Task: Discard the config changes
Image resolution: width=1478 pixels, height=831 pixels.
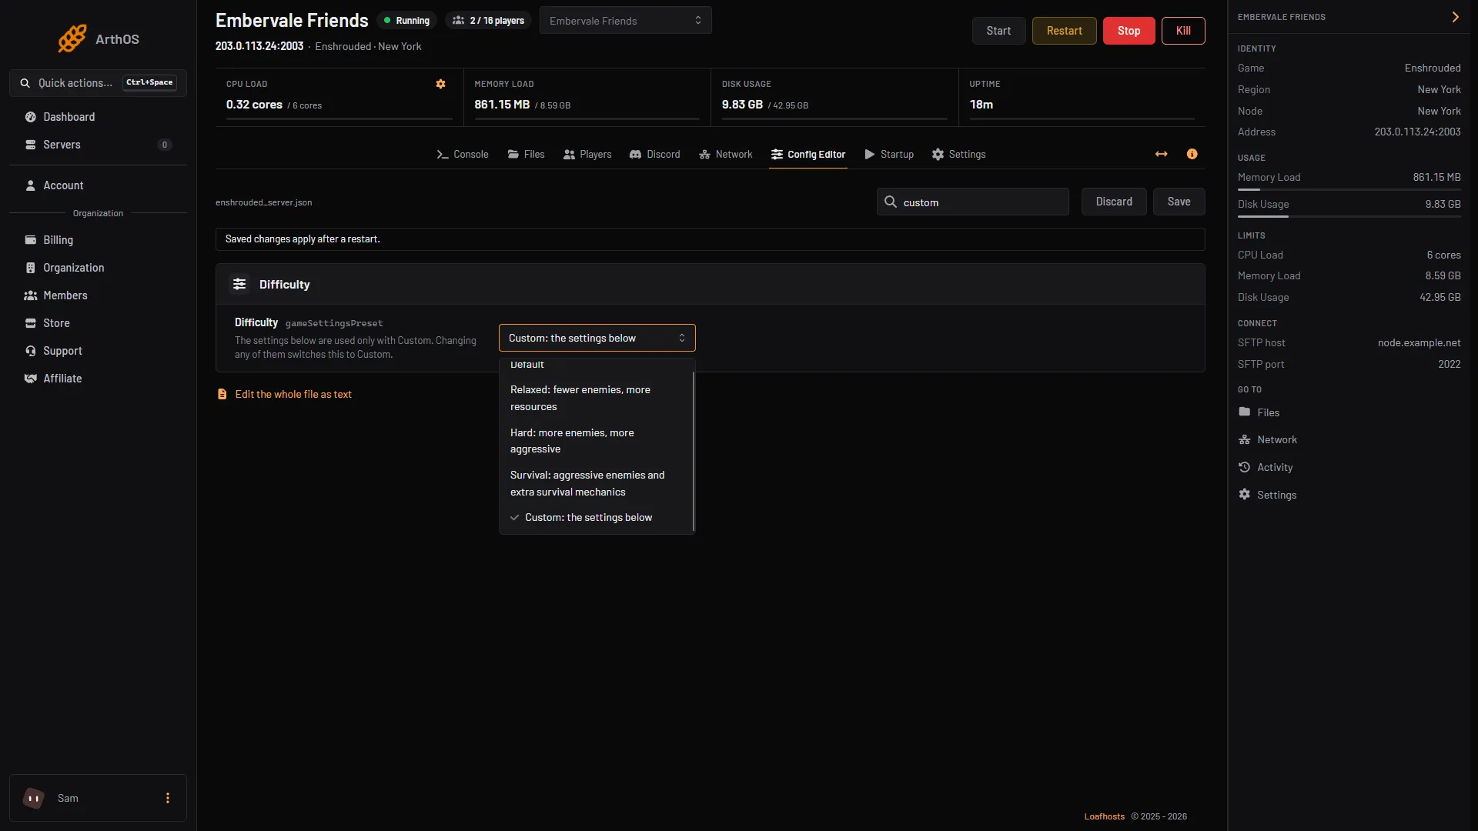Action: (1114, 202)
